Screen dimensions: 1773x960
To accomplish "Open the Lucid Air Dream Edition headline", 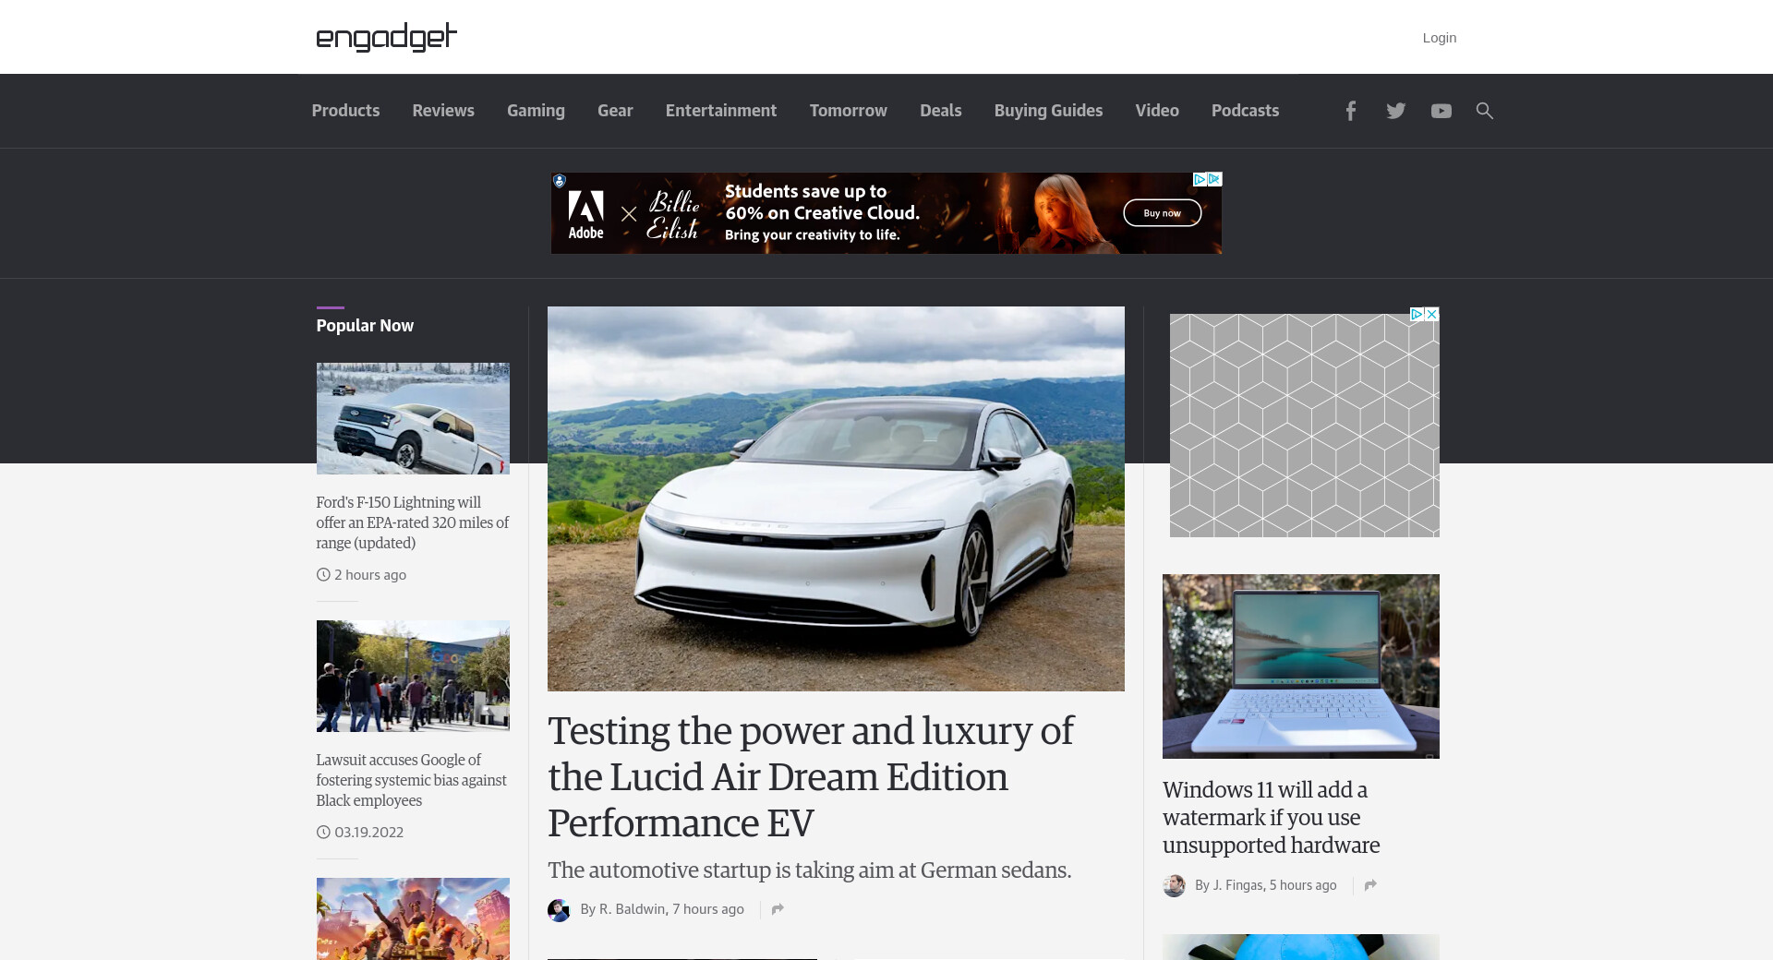I will pos(810,777).
